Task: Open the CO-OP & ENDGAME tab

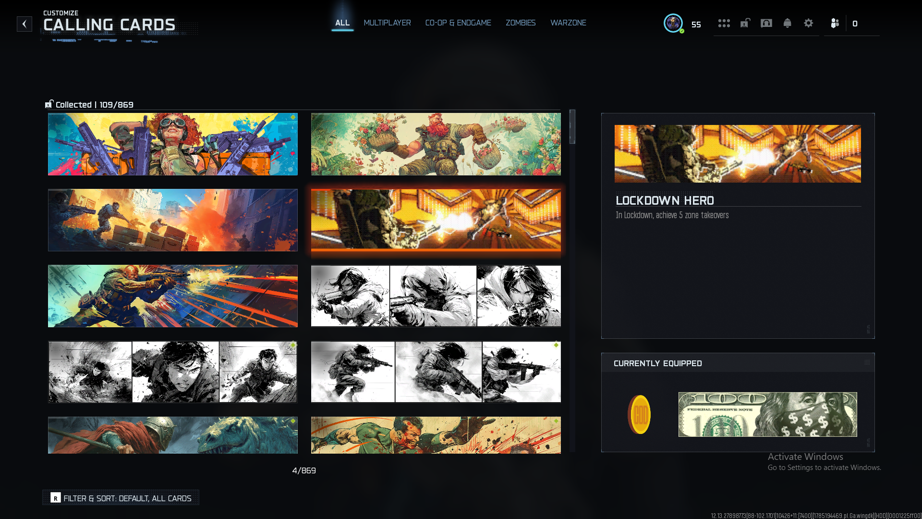Action: (458, 23)
